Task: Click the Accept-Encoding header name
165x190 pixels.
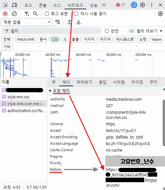Action: point(64,137)
